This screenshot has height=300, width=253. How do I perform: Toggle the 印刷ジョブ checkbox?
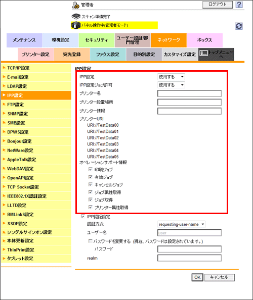[x=91, y=169]
